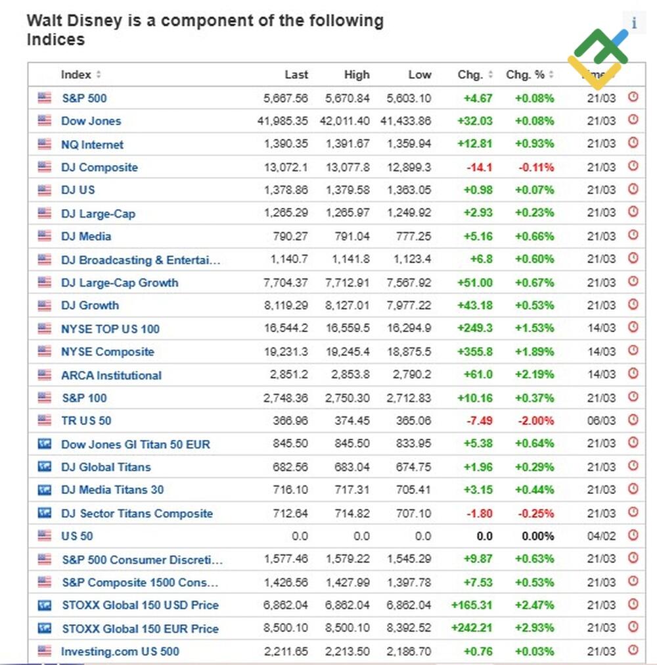This screenshot has height=665, width=657.
Task: Open the NQ Internet index link
Action: pos(93,144)
